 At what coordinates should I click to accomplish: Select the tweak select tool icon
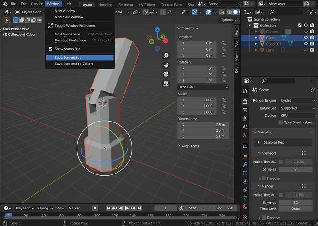coord(7,20)
